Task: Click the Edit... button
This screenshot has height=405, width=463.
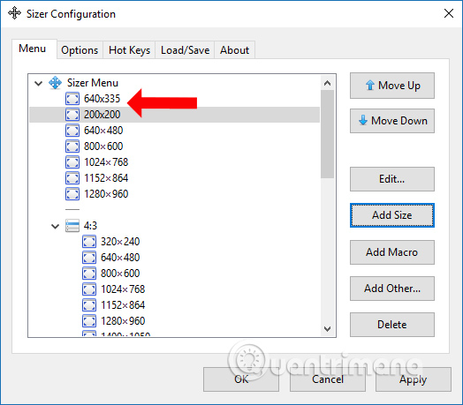Action: 392,179
